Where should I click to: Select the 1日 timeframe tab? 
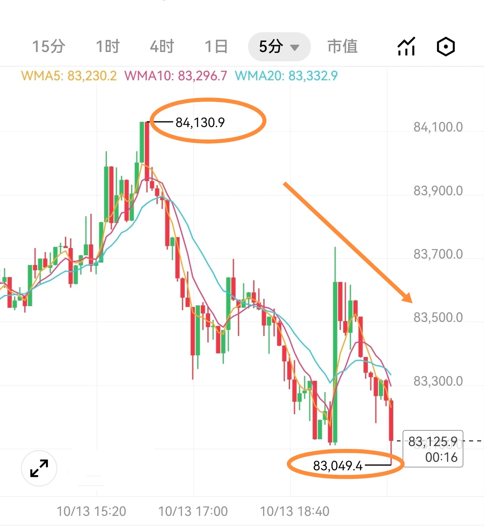point(216,47)
